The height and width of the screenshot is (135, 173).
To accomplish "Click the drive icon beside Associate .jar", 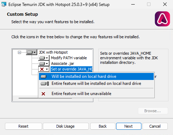I will pos(42,63).
